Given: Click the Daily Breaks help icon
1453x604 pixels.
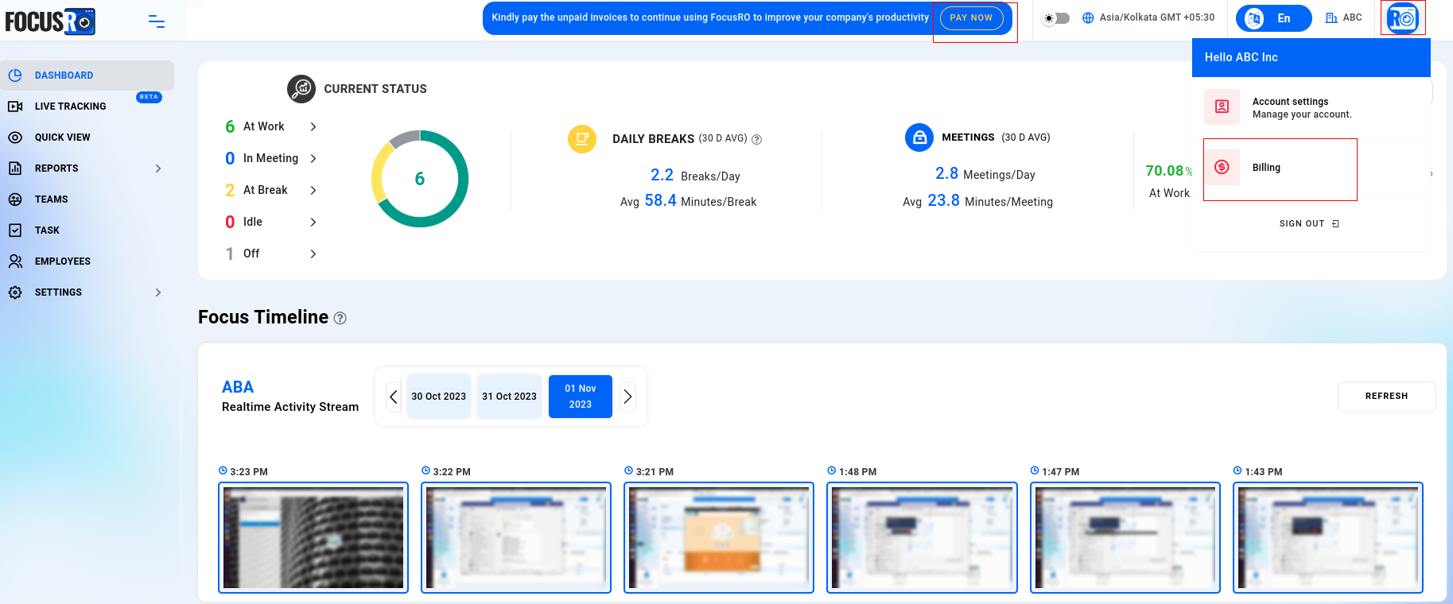Looking at the screenshot, I should pyautogui.click(x=757, y=139).
